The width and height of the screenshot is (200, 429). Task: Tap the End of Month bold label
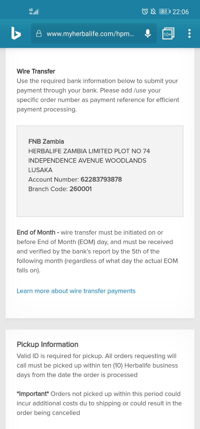point(36,232)
